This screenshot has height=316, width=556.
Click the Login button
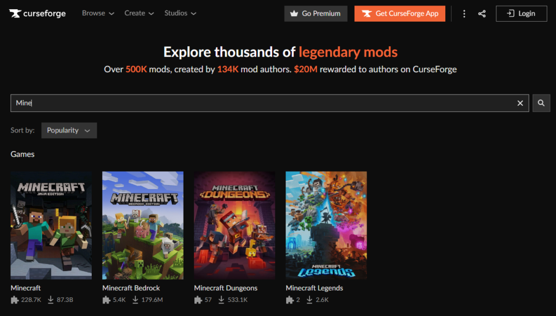(x=521, y=14)
